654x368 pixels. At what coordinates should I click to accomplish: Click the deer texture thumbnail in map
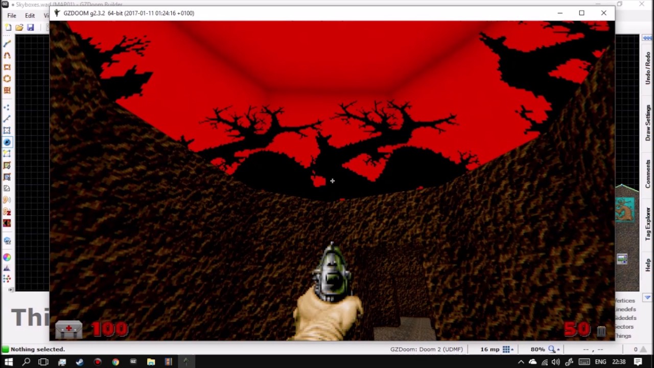(625, 210)
